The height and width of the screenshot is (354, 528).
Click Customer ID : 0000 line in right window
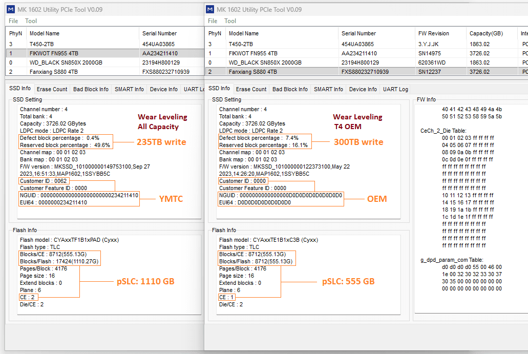coord(242,181)
